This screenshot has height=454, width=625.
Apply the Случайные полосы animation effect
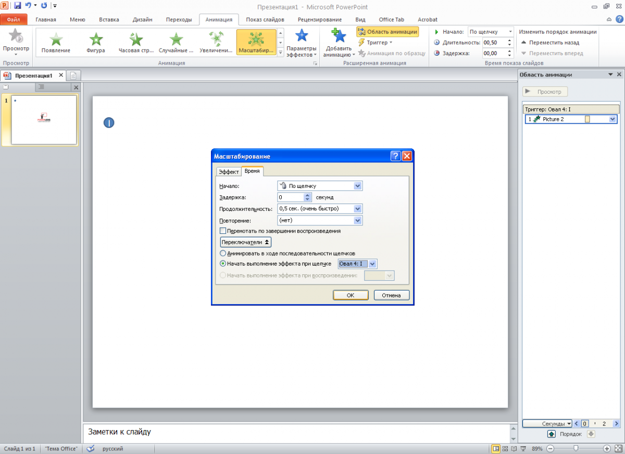click(176, 43)
